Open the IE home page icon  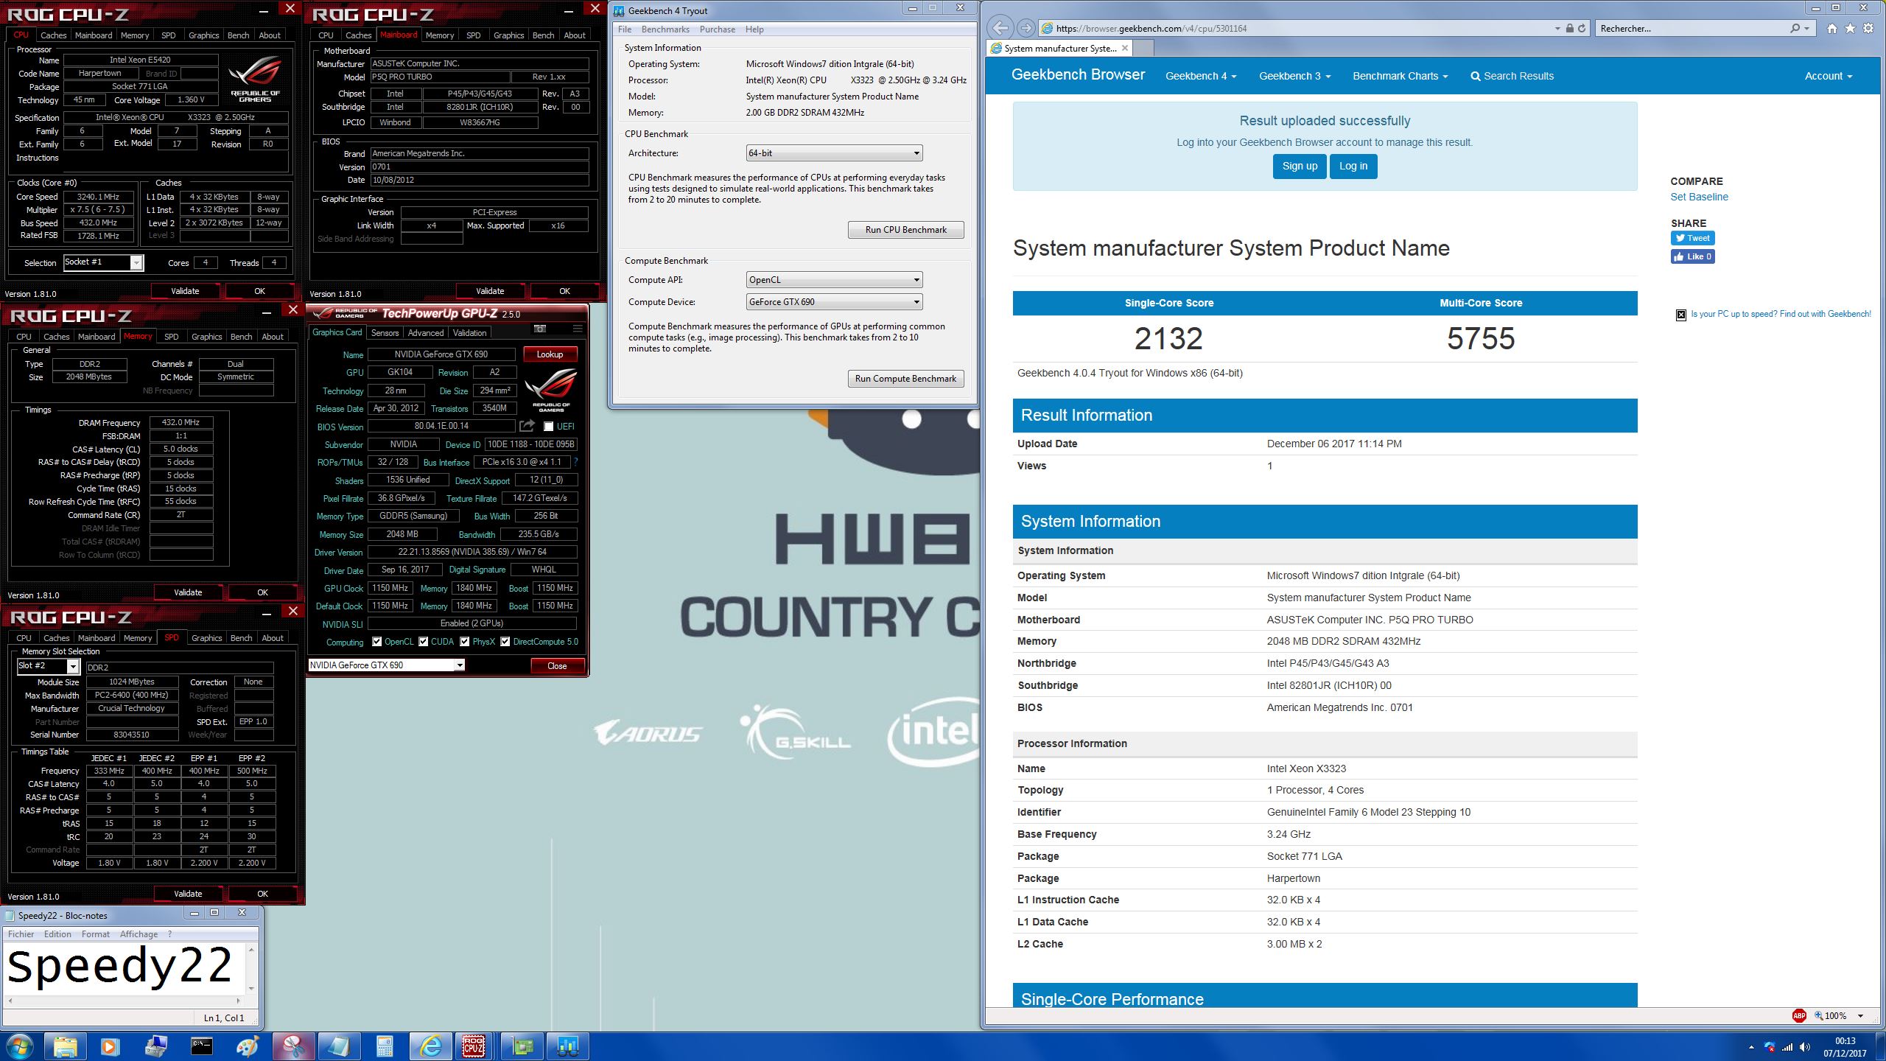(x=1832, y=28)
